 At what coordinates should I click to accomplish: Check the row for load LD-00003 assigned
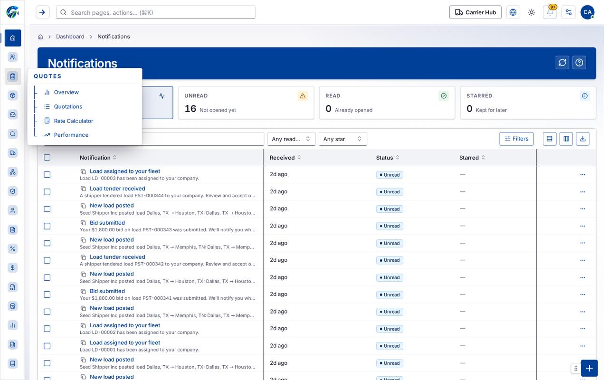[47, 175]
